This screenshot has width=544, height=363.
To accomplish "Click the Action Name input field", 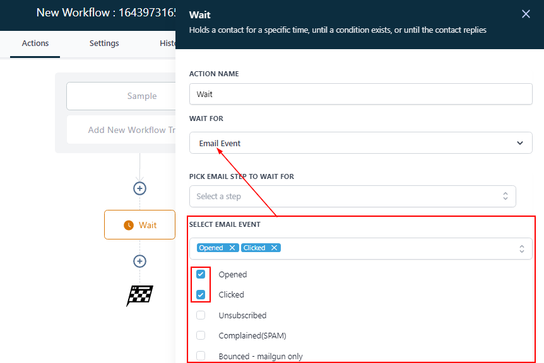I will [x=360, y=94].
